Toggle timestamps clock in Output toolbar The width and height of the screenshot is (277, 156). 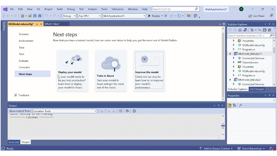(134, 111)
